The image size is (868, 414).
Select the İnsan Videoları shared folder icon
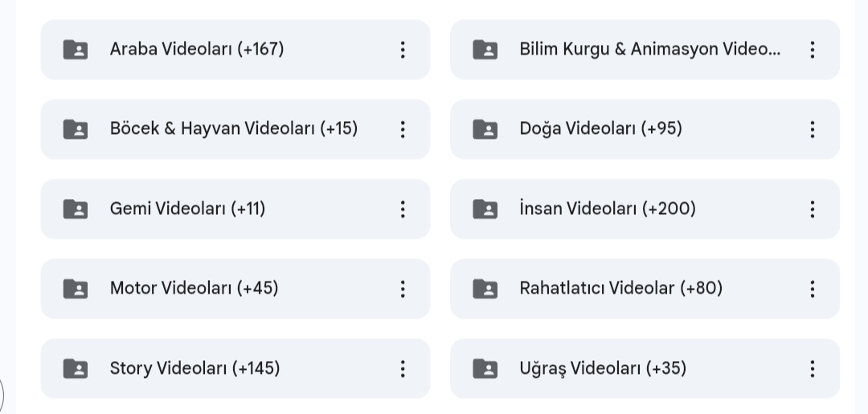pyautogui.click(x=485, y=209)
